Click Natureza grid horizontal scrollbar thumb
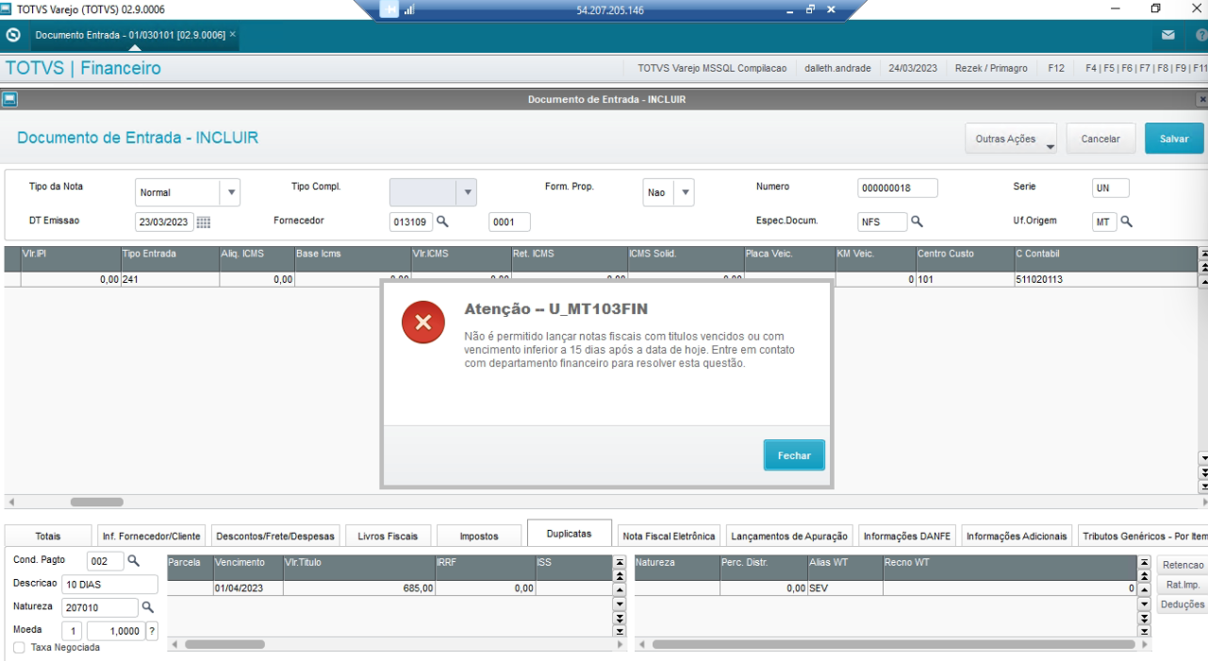Image resolution: width=1208 pixels, height=661 pixels. click(x=893, y=645)
